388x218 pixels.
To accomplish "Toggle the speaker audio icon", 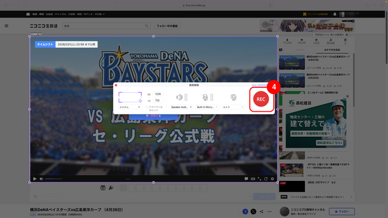I will [x=180, y=97].
